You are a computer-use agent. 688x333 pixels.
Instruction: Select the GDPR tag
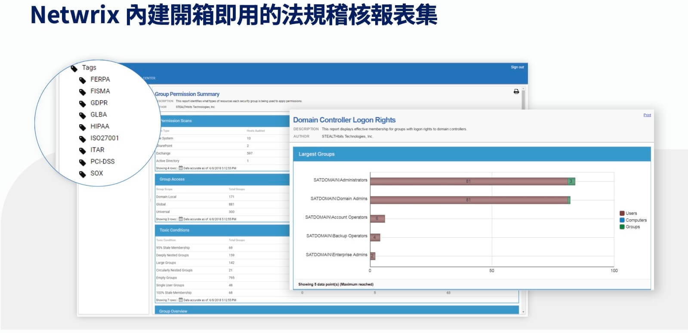(99, 103)
